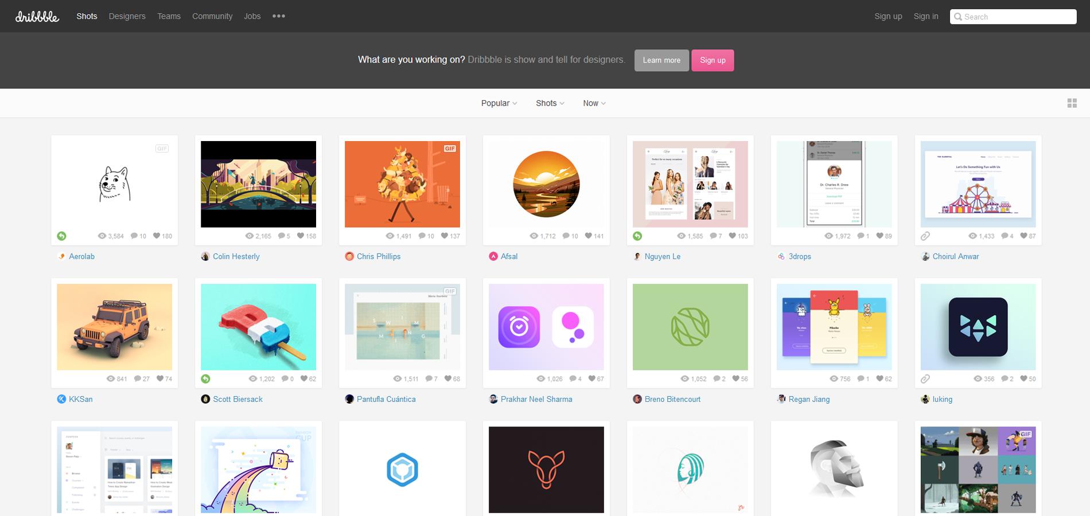Expand the Popular sort dropdown
The height and width of the screenshot is (516, 1090).
(499, 103)
